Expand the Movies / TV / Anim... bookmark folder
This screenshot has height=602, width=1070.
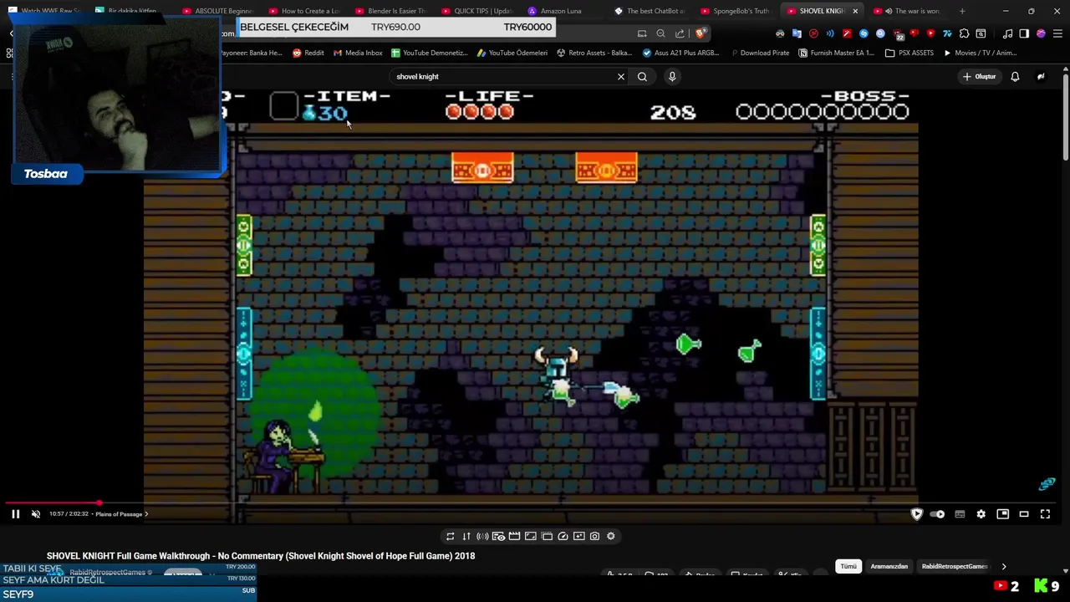[980, 53]
